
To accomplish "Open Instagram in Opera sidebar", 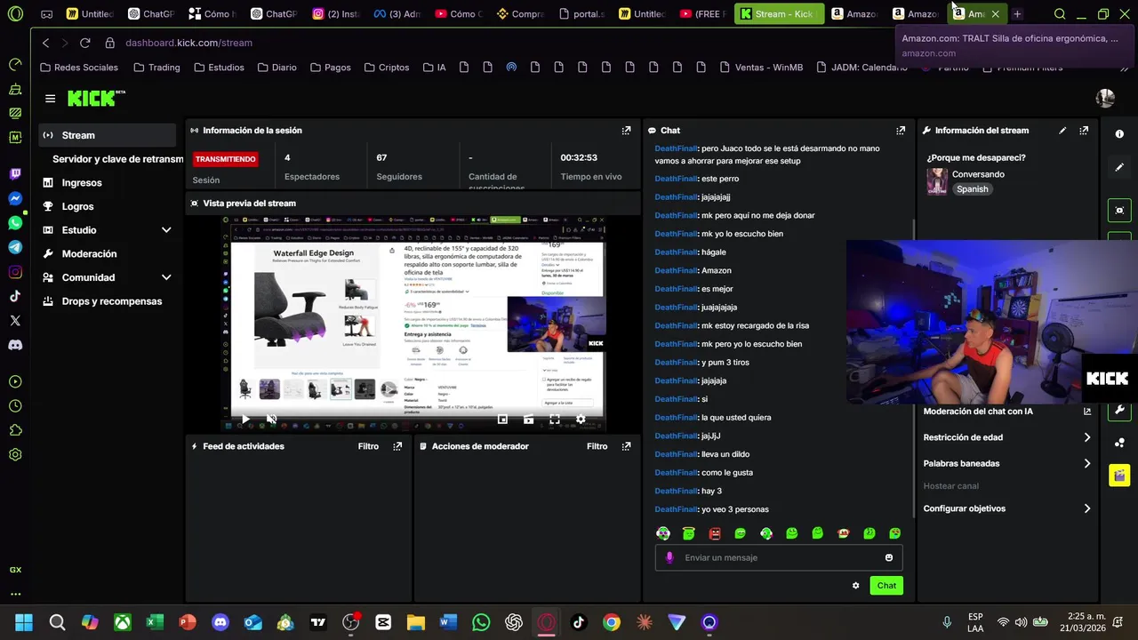I will (x=15, y=272).
